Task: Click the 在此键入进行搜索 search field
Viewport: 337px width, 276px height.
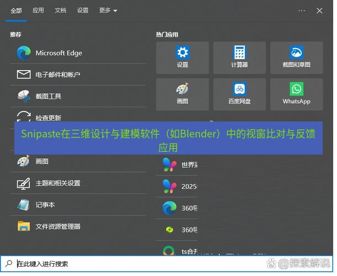Action: pyautogui.click(x=167, y=263)
